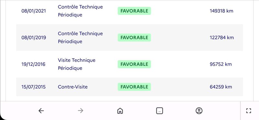Viewport: 259px width, 120px height.
Task: Open the tabs switcher square icon
Action: click(159, 111)
